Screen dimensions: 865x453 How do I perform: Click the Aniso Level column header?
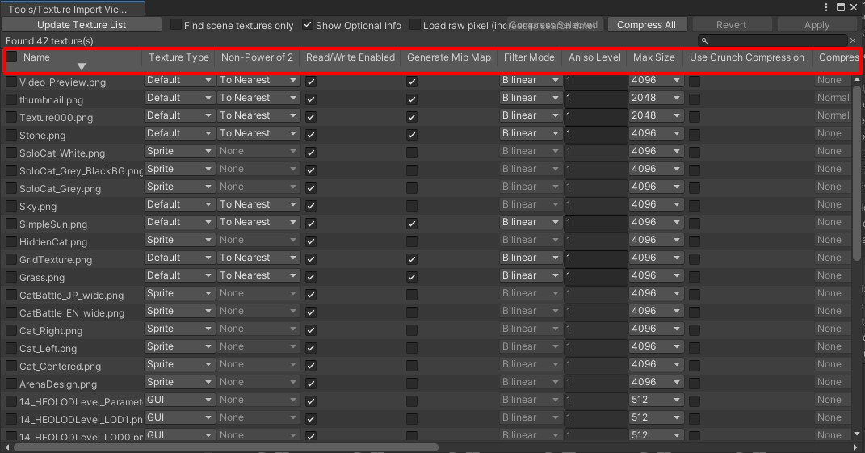[594, 57]
